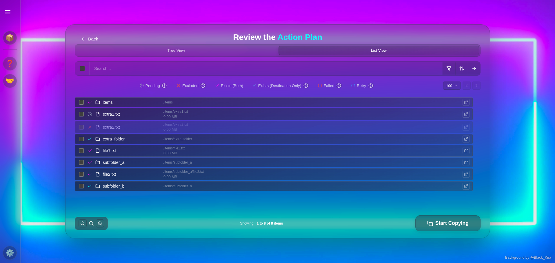Open external link icon for extra_folder row
Viewport: 555px width, 263px height.
pos(466,139)
